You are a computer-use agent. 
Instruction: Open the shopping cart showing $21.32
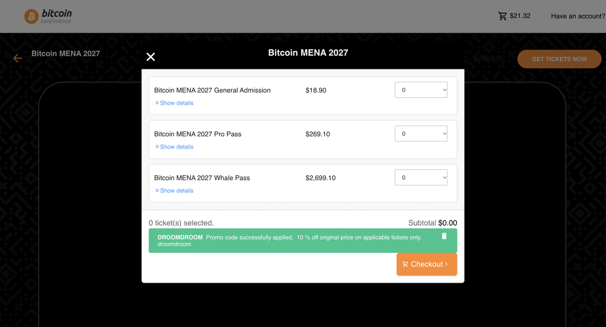(514, 16)
